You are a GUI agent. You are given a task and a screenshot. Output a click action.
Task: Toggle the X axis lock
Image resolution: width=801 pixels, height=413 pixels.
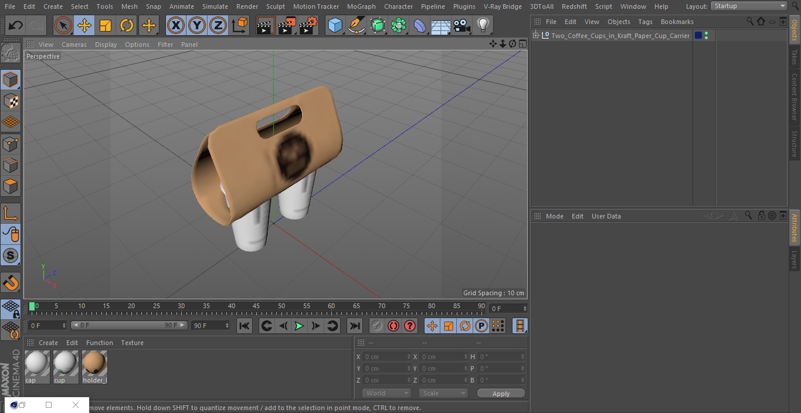point(176,25)
